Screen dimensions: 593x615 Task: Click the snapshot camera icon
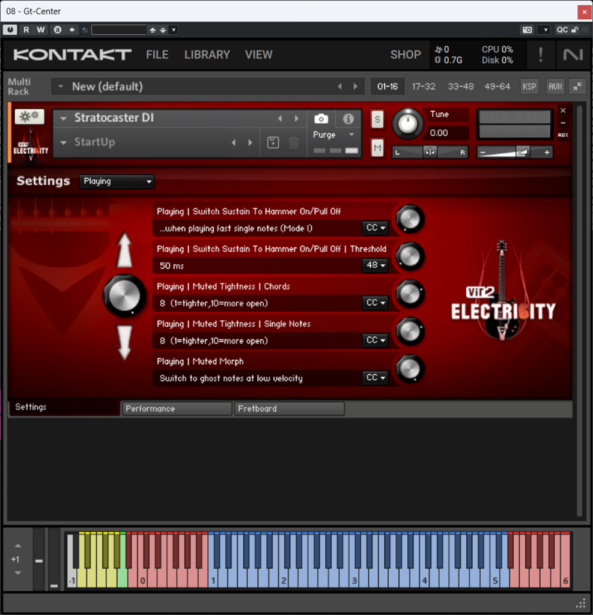point(321,119)
